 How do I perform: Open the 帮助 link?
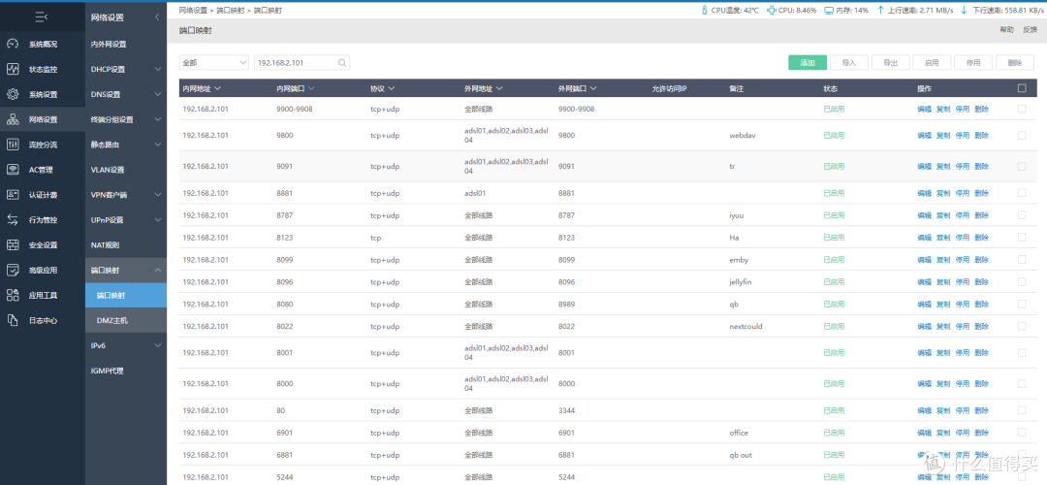[x=1006, y=30]
